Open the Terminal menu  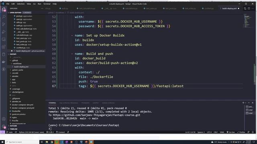coord(47,4)
